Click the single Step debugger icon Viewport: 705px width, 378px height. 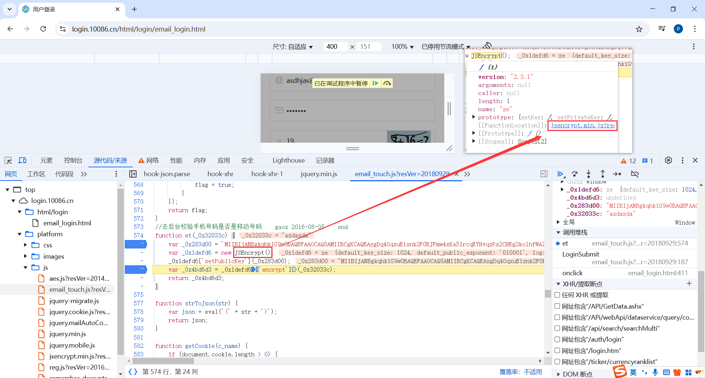point(617,174)
